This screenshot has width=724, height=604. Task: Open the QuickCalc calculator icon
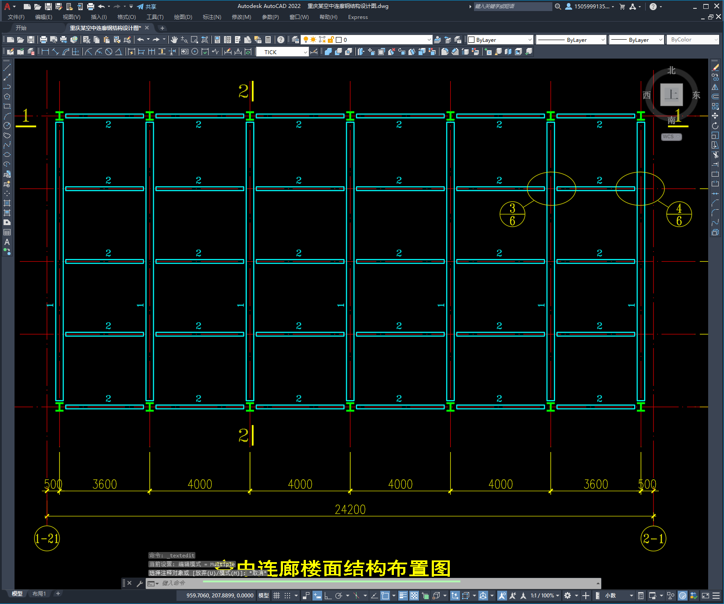268,40
